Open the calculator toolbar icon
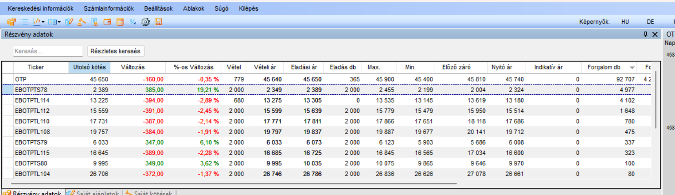Image resolution: width=675 pixels, height=195 pixels. tap(120, 22)
